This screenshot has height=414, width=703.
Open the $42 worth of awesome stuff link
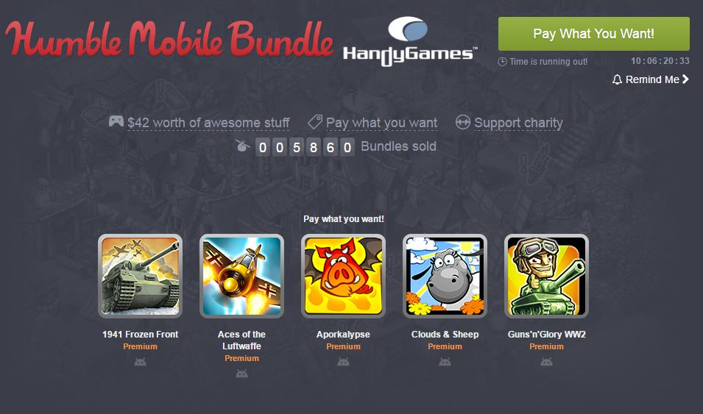point(208,123)
